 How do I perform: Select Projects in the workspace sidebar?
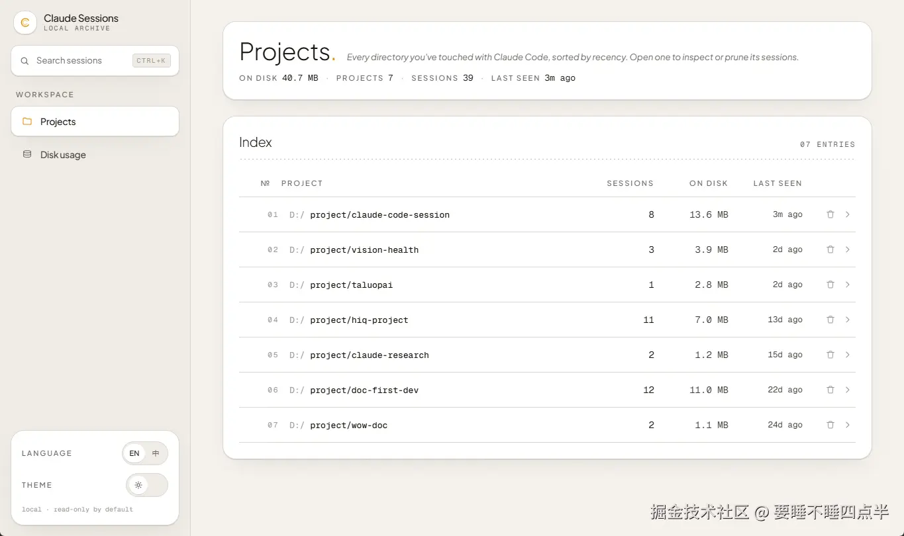tap(95, 122)
